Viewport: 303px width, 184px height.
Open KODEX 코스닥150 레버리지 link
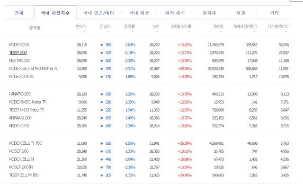tap(33, 69)
